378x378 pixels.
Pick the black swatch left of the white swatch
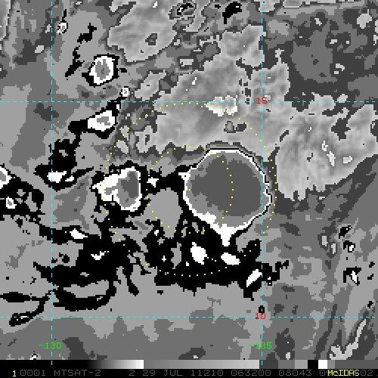point(313,364)
